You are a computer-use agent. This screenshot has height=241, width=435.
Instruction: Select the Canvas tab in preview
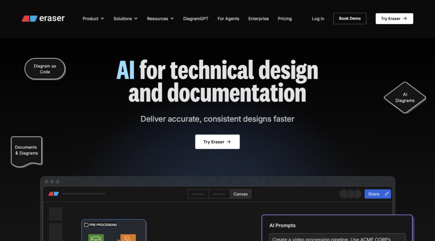tap(240, 194)
